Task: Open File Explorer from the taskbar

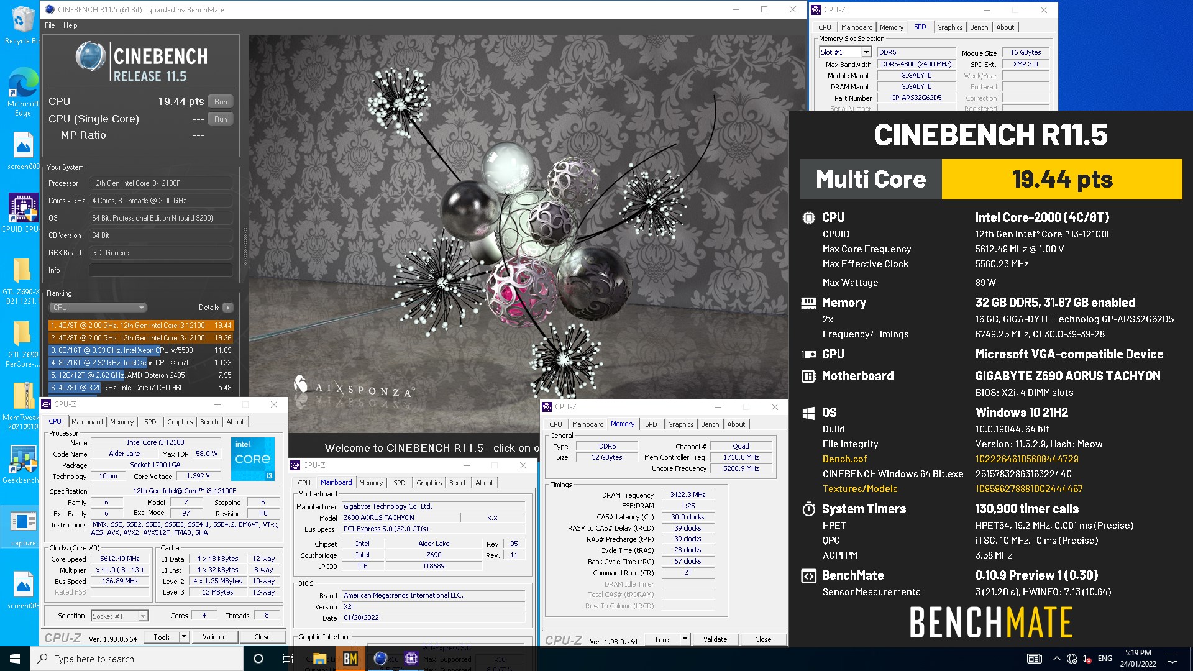Action: (x=320, y=659)
